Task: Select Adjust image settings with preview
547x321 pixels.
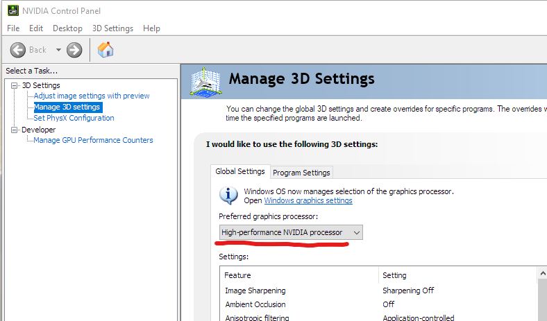Action: [x=92, y=96]
